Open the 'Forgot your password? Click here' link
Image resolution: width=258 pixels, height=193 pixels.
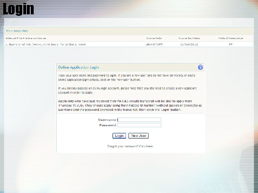tap(130, 146)
